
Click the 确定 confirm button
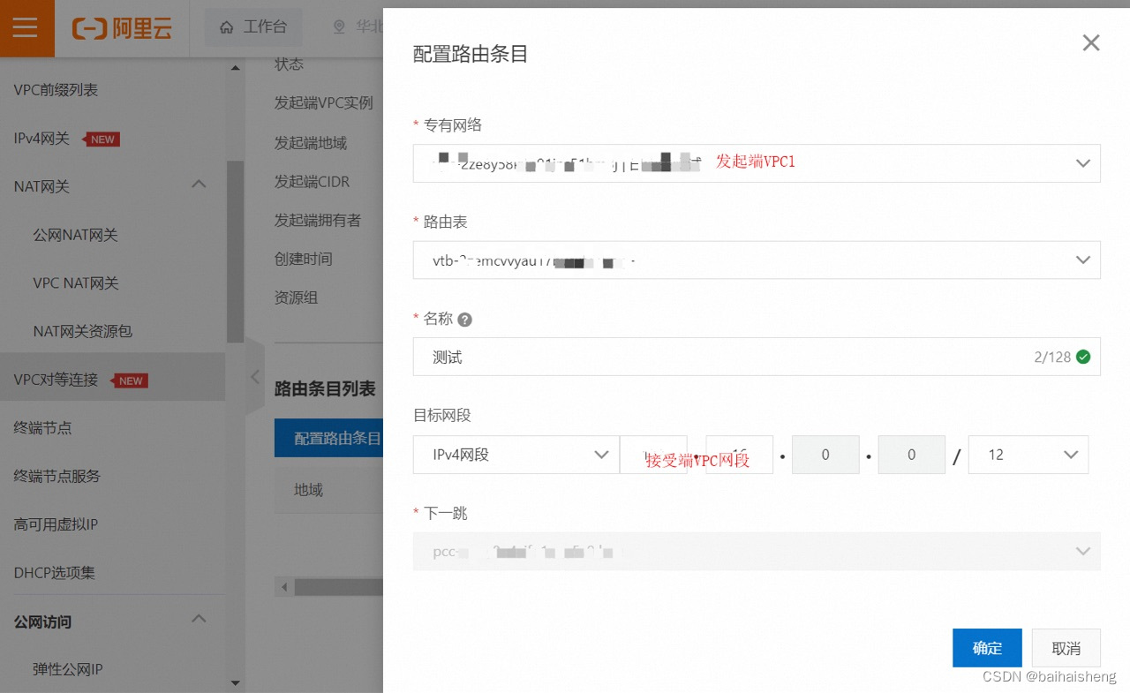tap(987, 647)
